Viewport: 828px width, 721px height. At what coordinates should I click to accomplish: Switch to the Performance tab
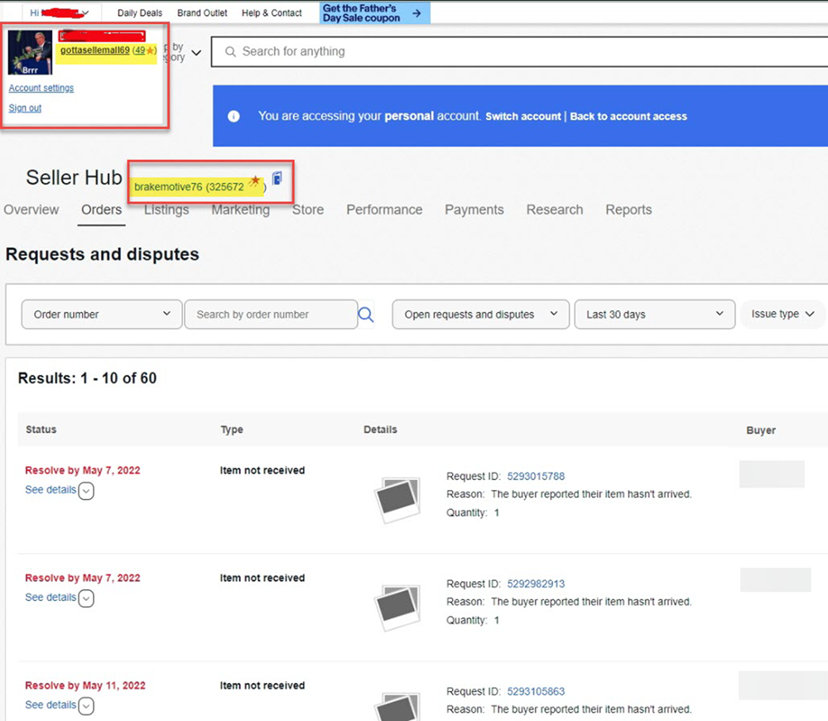click(384, 210)
